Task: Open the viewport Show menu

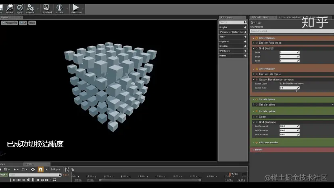Action: pos(32,23)
